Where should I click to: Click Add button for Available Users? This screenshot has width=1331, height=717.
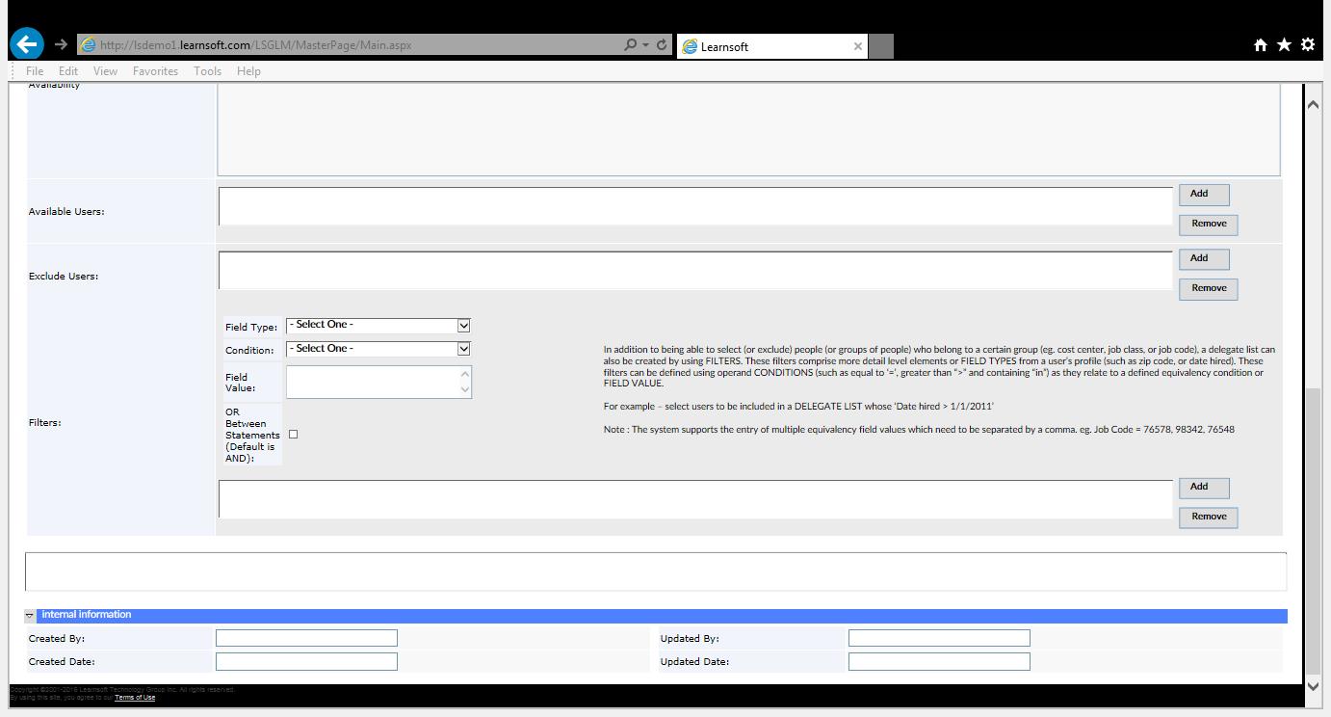[1203, 195]
